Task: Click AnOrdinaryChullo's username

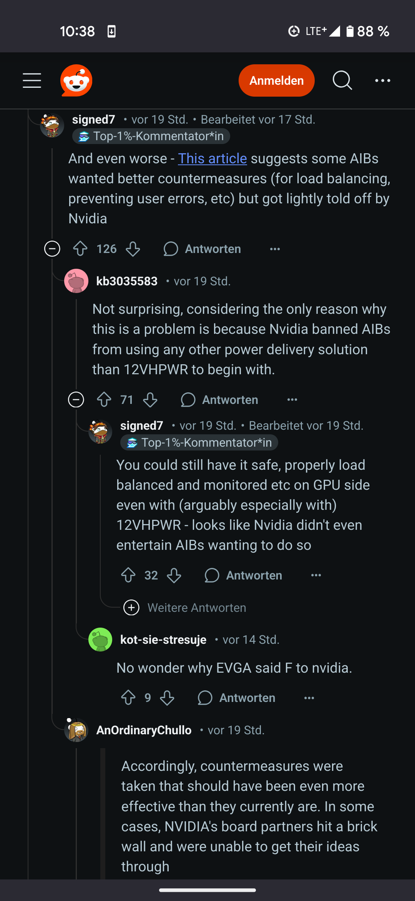Action: click(144, 730)
